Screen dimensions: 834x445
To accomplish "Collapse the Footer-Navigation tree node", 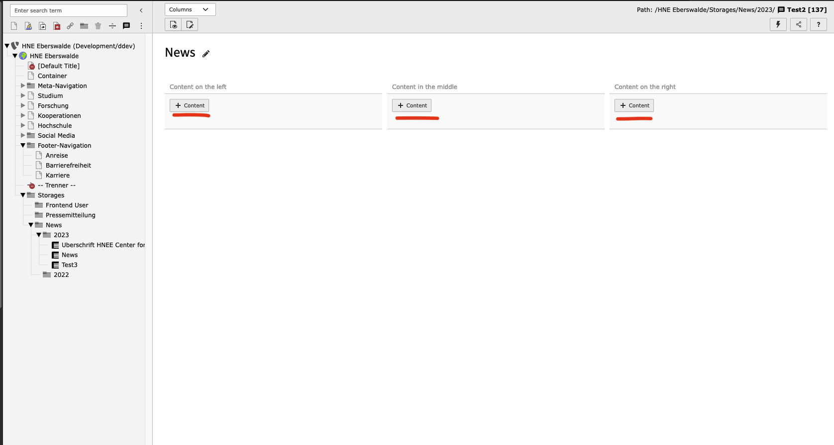I will (x=23, y=145).
